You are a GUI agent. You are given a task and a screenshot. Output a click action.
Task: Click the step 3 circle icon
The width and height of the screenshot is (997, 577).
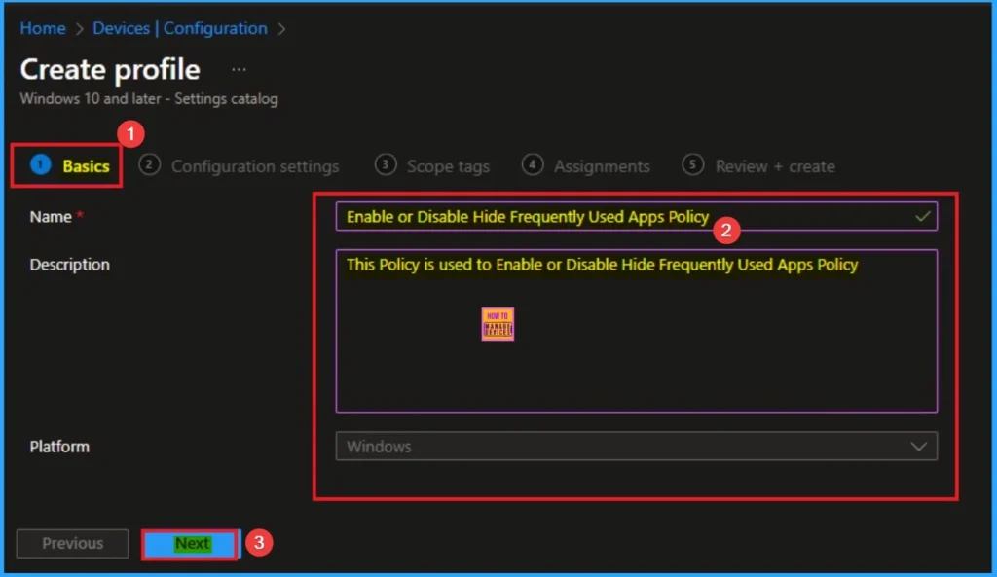coord(386,164)
